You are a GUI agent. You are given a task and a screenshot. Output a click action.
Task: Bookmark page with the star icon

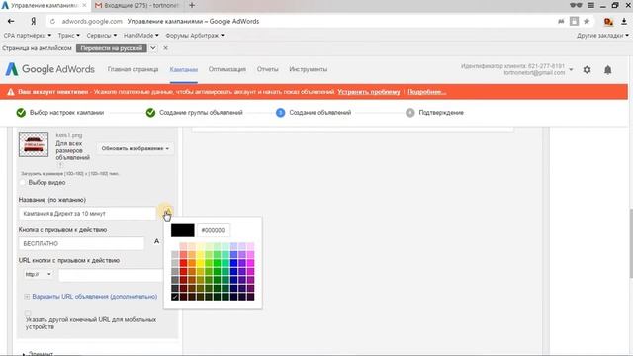click(587, 21)
